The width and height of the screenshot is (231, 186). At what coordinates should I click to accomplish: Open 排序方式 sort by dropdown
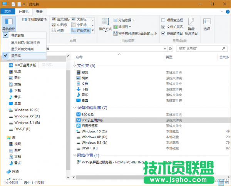tap(105, 25)
